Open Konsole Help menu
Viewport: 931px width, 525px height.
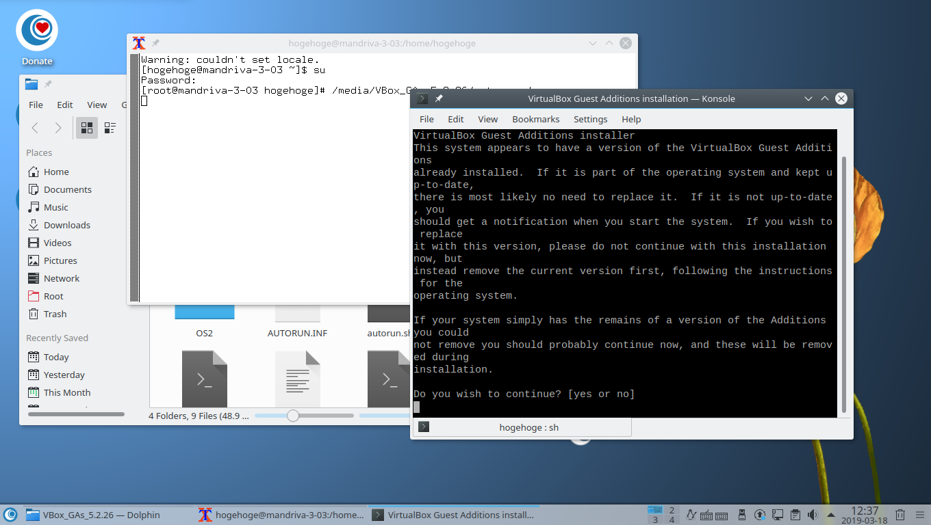[x=631, y=119]
